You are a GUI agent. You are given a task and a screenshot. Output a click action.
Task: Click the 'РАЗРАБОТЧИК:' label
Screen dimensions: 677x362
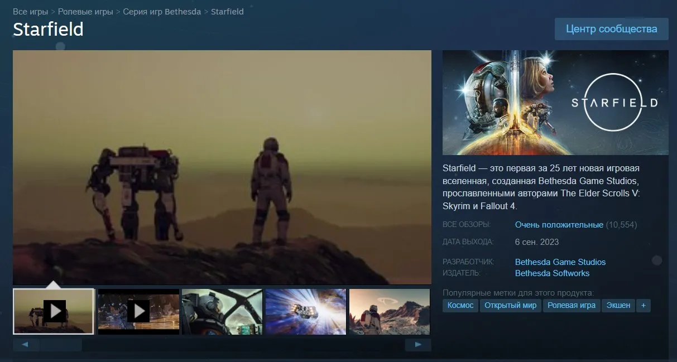click(x=469, y=262)
